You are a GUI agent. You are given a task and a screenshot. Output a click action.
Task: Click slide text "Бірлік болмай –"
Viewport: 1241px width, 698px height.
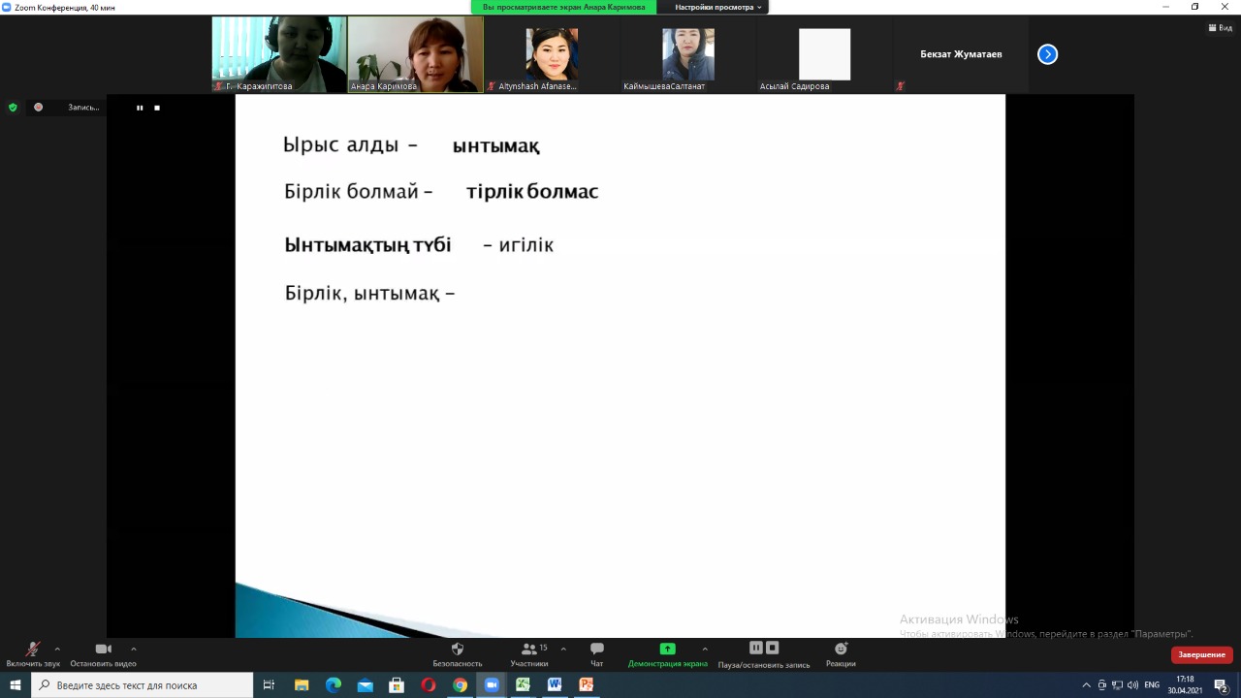coord(358,192)
